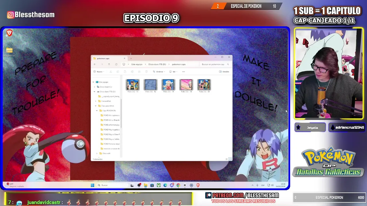The image size is (367, 206).
Task: Select 'POKE Primeras impre' folder
Action: click(110, 144)
